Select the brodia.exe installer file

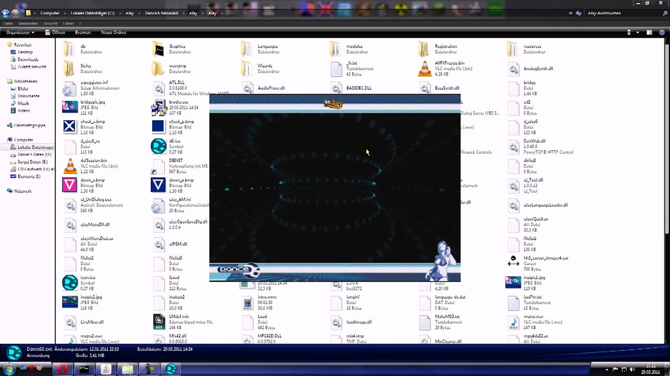point(158,107)
